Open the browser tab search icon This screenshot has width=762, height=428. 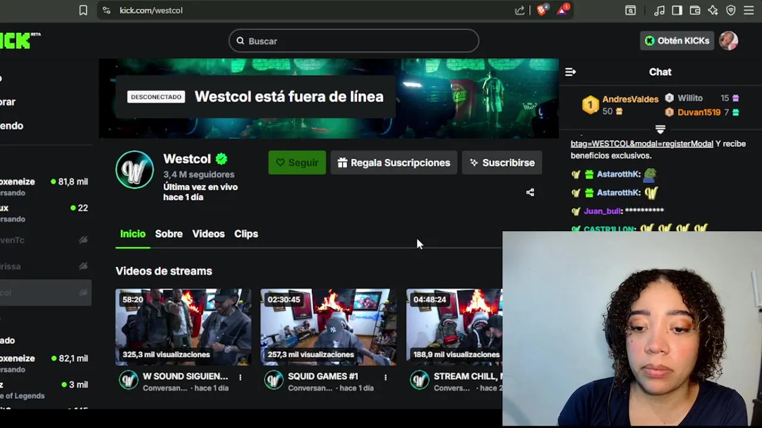point(630,10)
